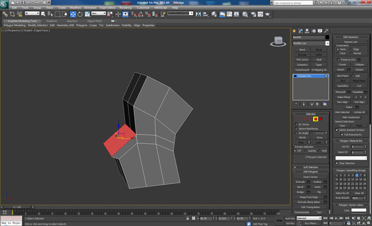The image size is (372, 226).
Task: Click the QuickSlice button
Action: pos(342,86)
